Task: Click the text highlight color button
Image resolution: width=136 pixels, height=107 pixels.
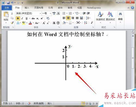Action: [24, 23]
